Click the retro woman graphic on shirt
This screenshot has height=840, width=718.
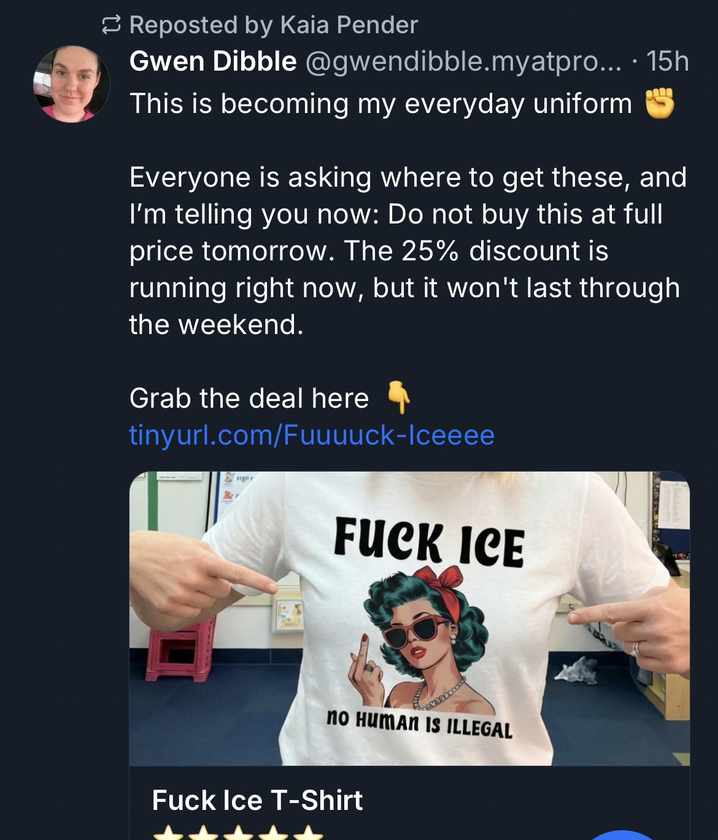423,639
